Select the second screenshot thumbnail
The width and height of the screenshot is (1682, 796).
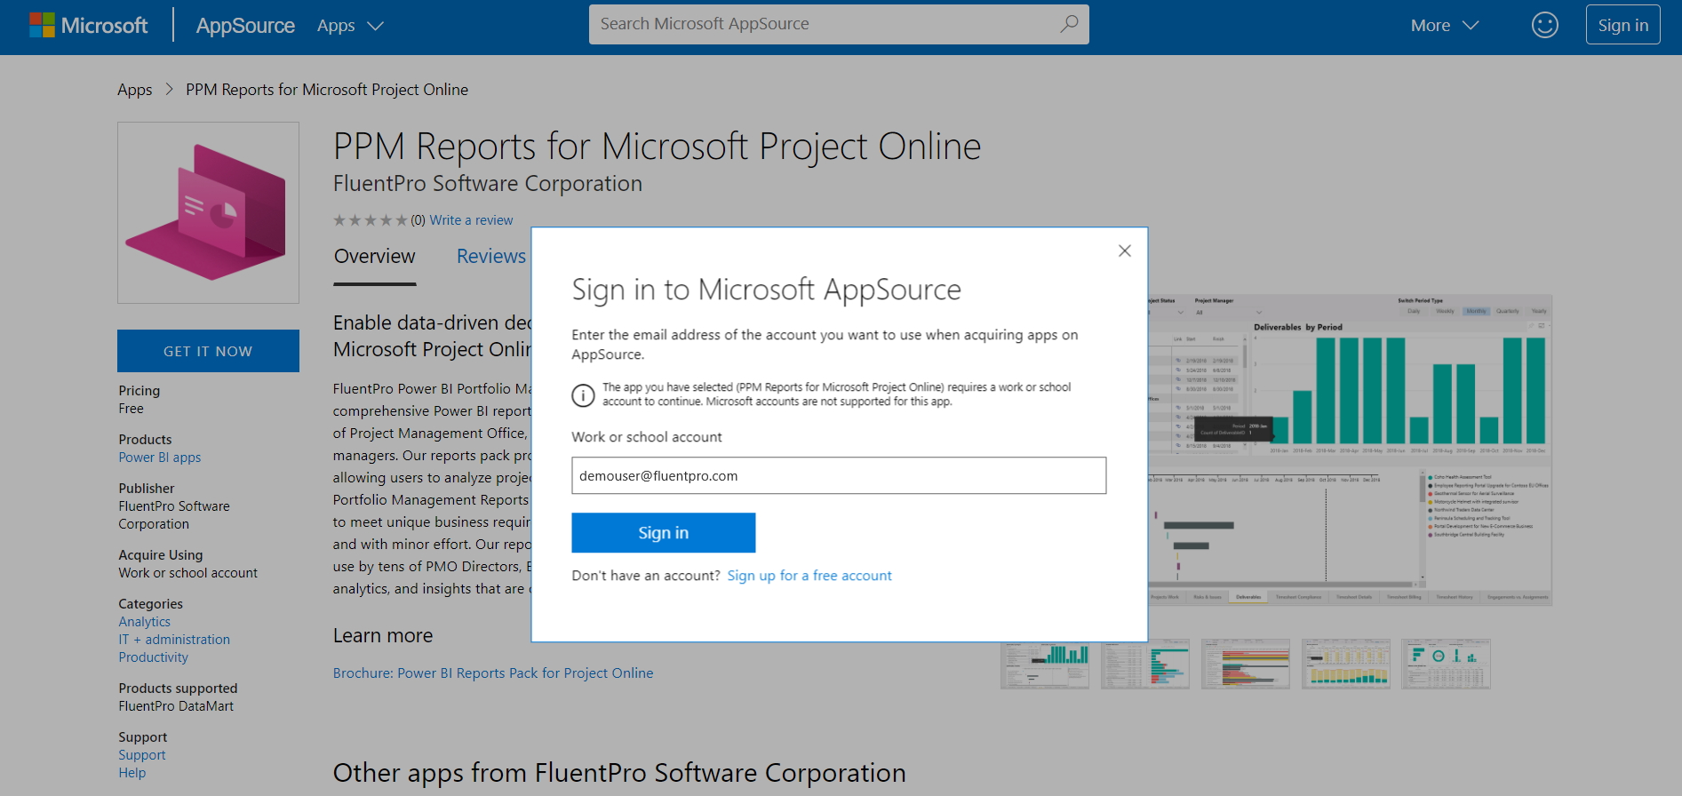click(x=1145, y=664)
